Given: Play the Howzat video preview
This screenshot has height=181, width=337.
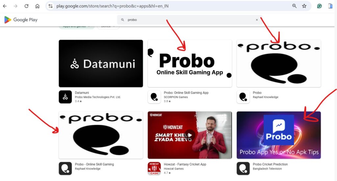Looking at the screenshot, I should [190, 135].
